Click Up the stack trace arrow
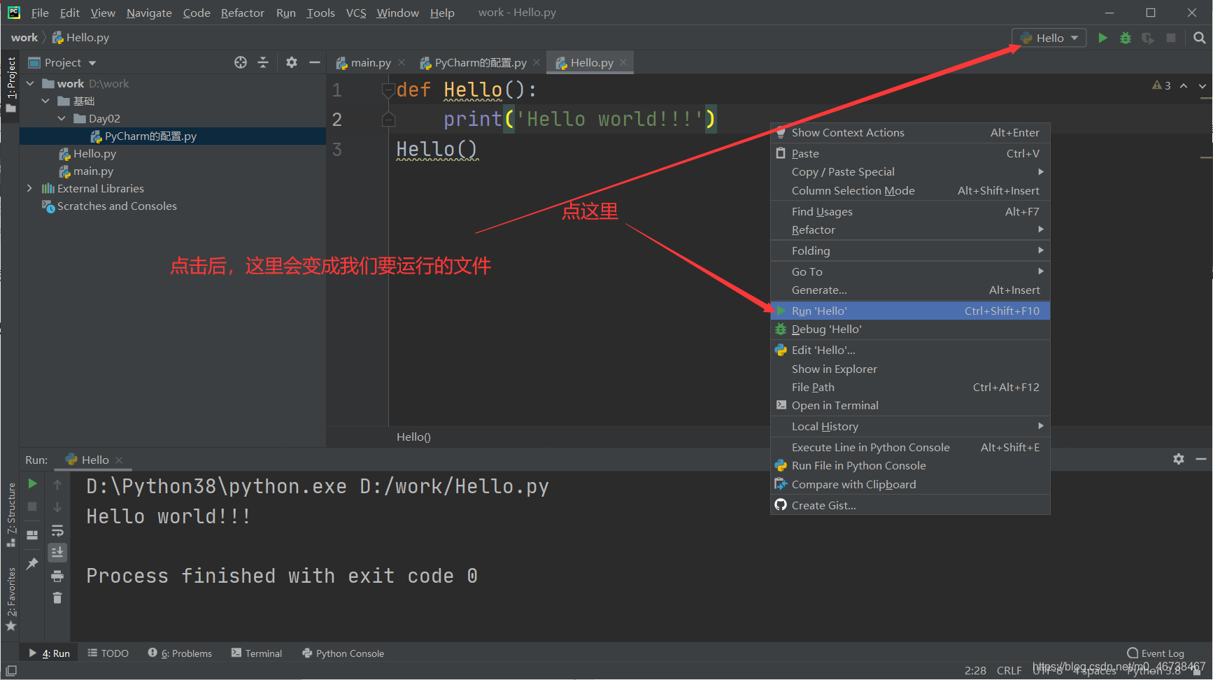Image resolution: width=1213 pixels, height=680 pixels. [x=57, y=484]
